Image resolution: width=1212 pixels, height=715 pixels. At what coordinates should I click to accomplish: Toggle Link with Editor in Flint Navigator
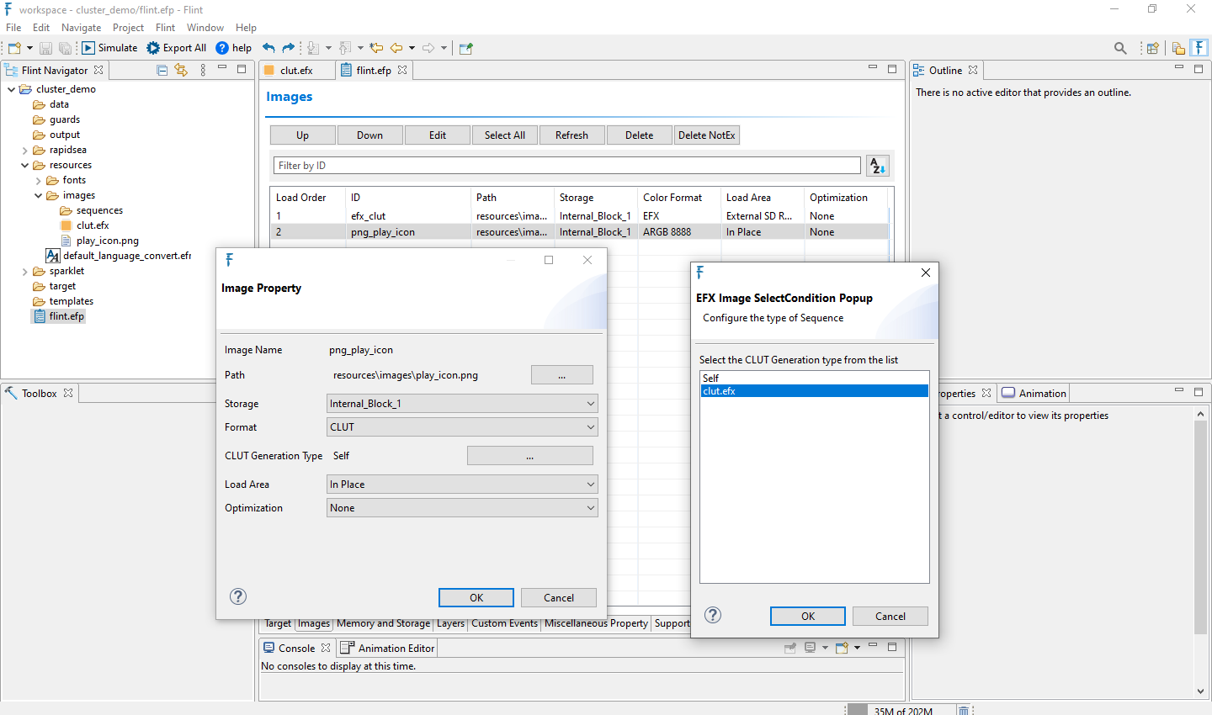pyautogui.click(x=181, y=71)
